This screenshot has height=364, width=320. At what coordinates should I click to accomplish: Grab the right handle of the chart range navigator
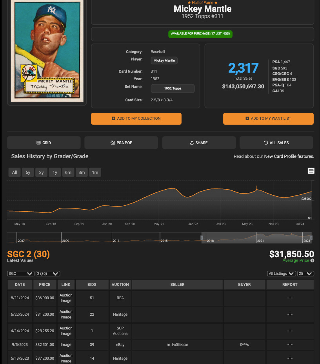click(311, 238)
